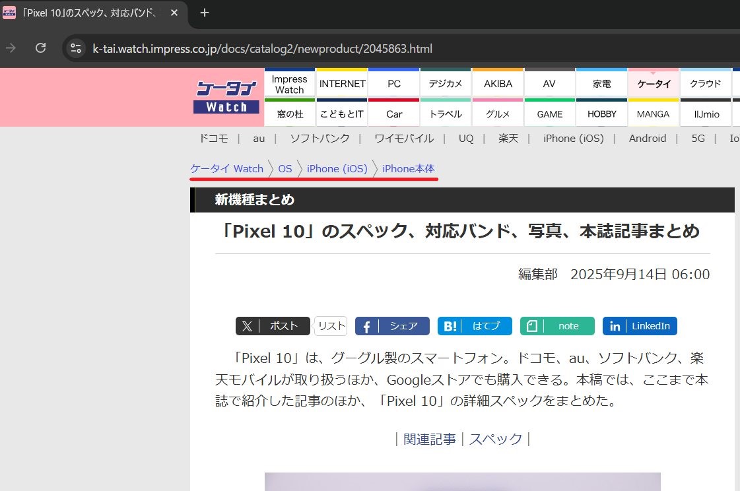Go to the UQ category

[x=466, y=138]
